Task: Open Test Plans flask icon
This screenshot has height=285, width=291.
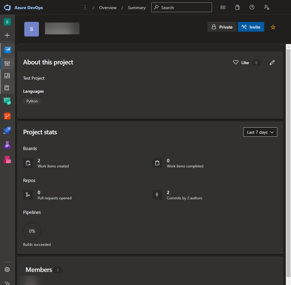Action: [7, 145]
